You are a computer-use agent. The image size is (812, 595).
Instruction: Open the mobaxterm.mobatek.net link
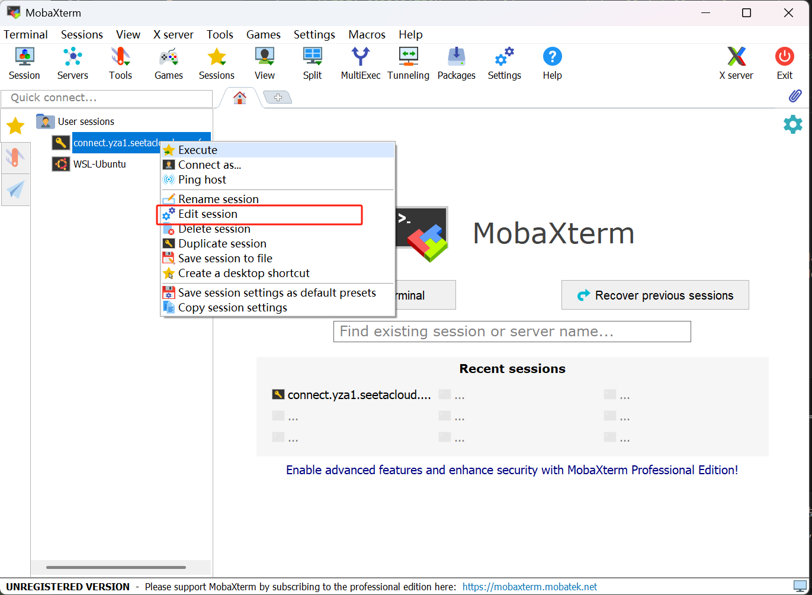pyautogui.click(x=530, y=587)
